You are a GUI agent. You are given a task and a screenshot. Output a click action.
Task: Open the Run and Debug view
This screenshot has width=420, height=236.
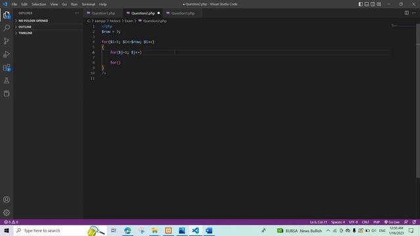(x=7, y=54)
